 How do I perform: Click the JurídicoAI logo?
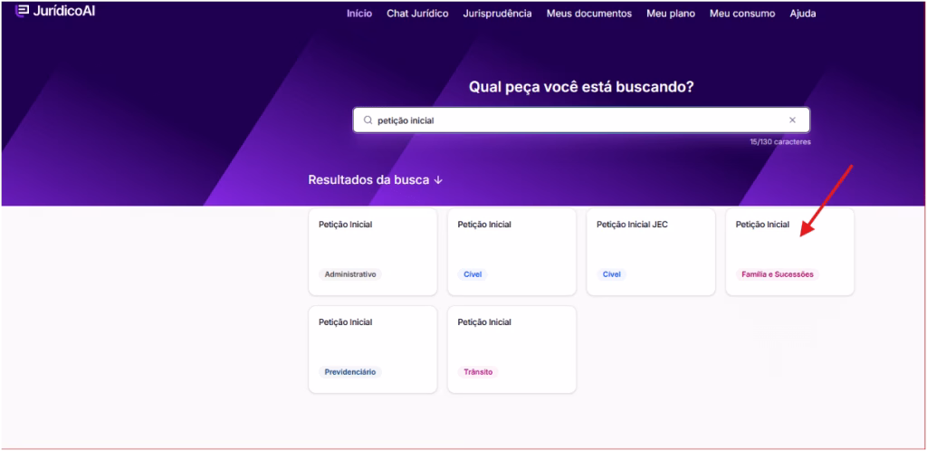pyautogui.click(x=55, y=11)
